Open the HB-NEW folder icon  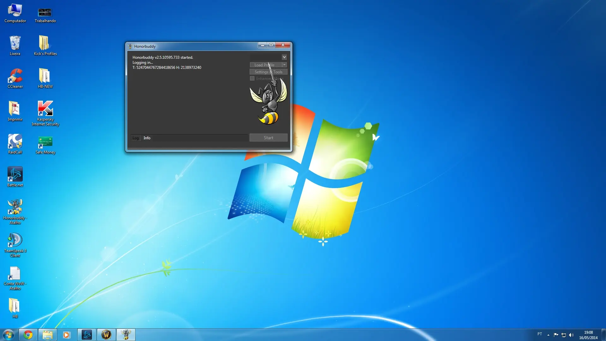click(45, 79)
